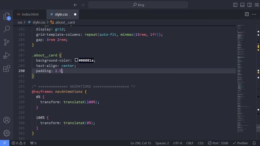260x146 pixels.
Task: Click line number 290 in the gutter
Action: coord(22,71)
